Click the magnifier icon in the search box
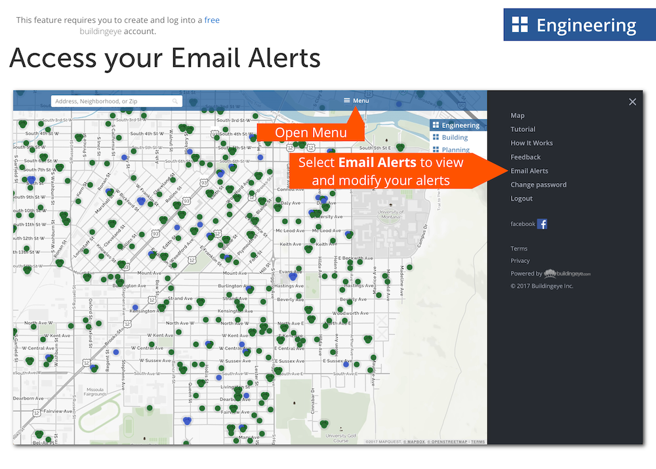The image size is (656, 469). [175, 101]
